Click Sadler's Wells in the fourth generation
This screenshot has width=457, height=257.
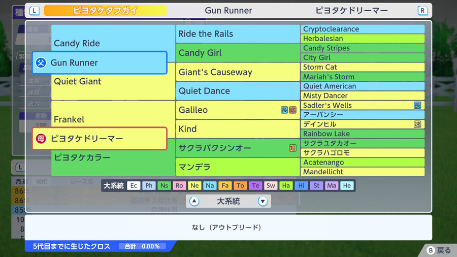(363, 105)
